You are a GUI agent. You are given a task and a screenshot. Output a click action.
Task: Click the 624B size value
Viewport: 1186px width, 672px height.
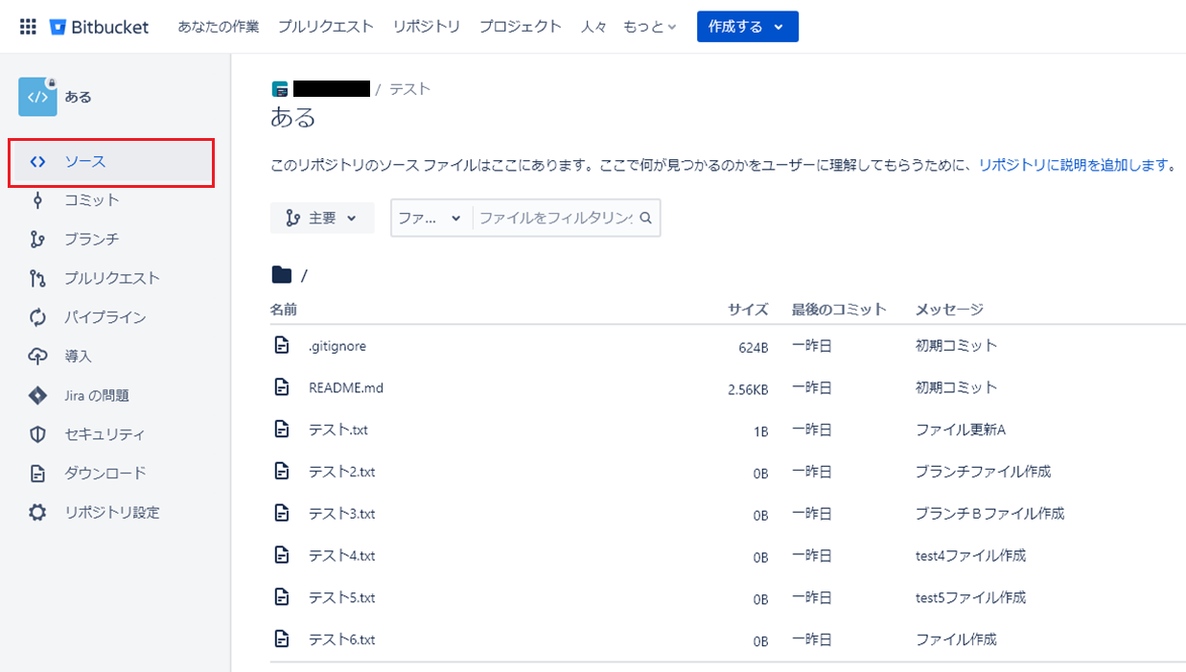(753, 346)
